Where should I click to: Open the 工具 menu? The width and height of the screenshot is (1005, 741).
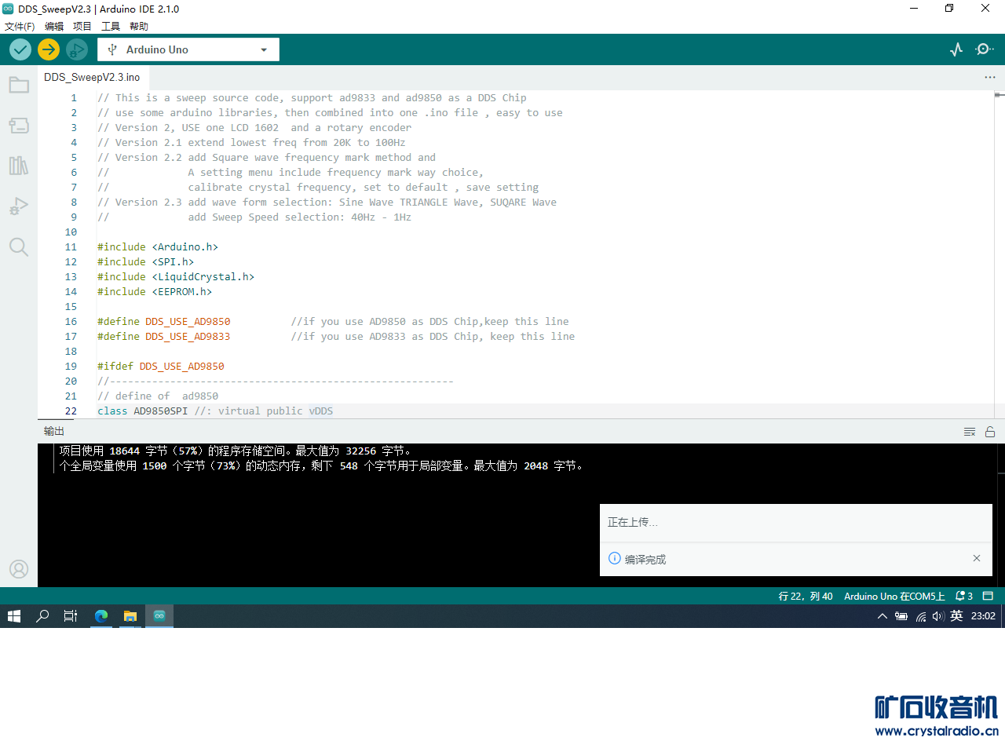click(111, 26)
